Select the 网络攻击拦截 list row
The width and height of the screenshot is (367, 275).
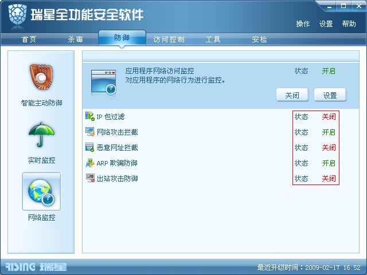(220, 132)
